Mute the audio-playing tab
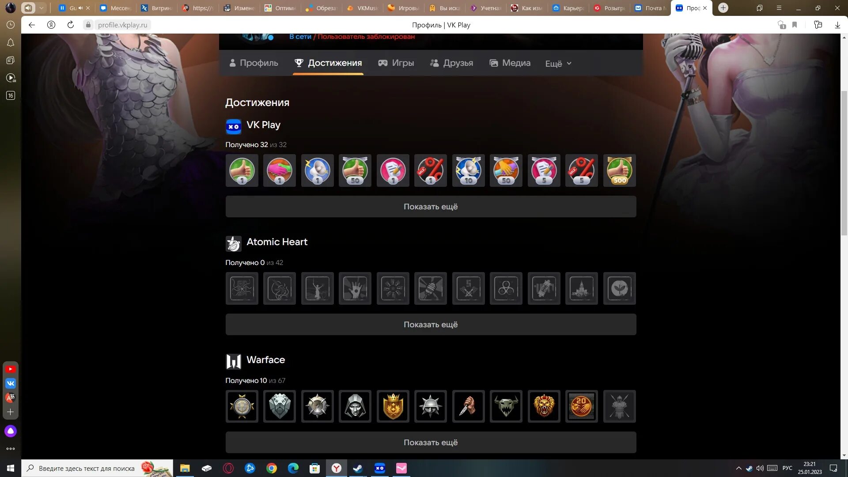 [x=28, y=8]
